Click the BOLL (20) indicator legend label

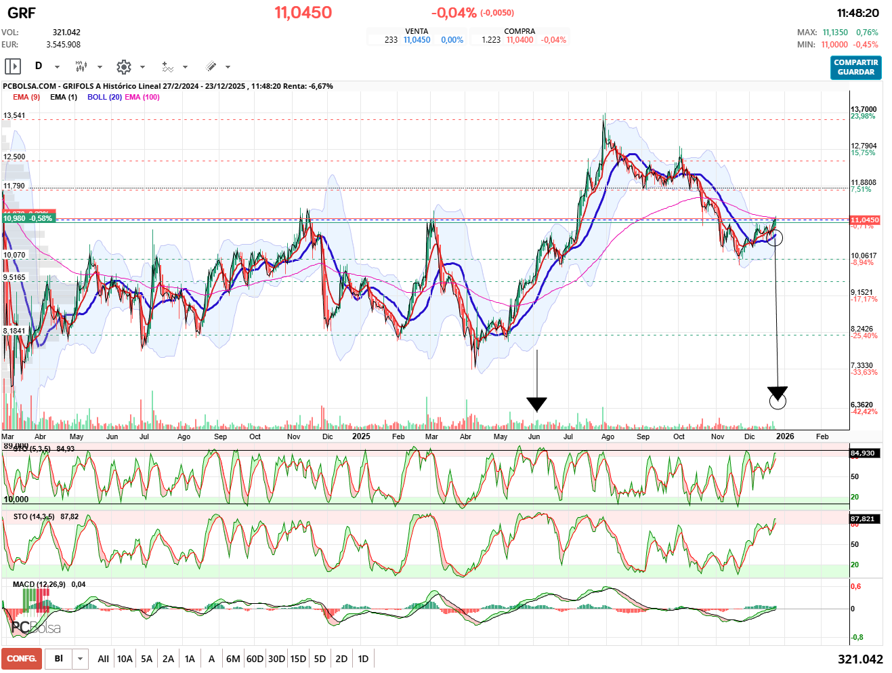click(104, 97)
